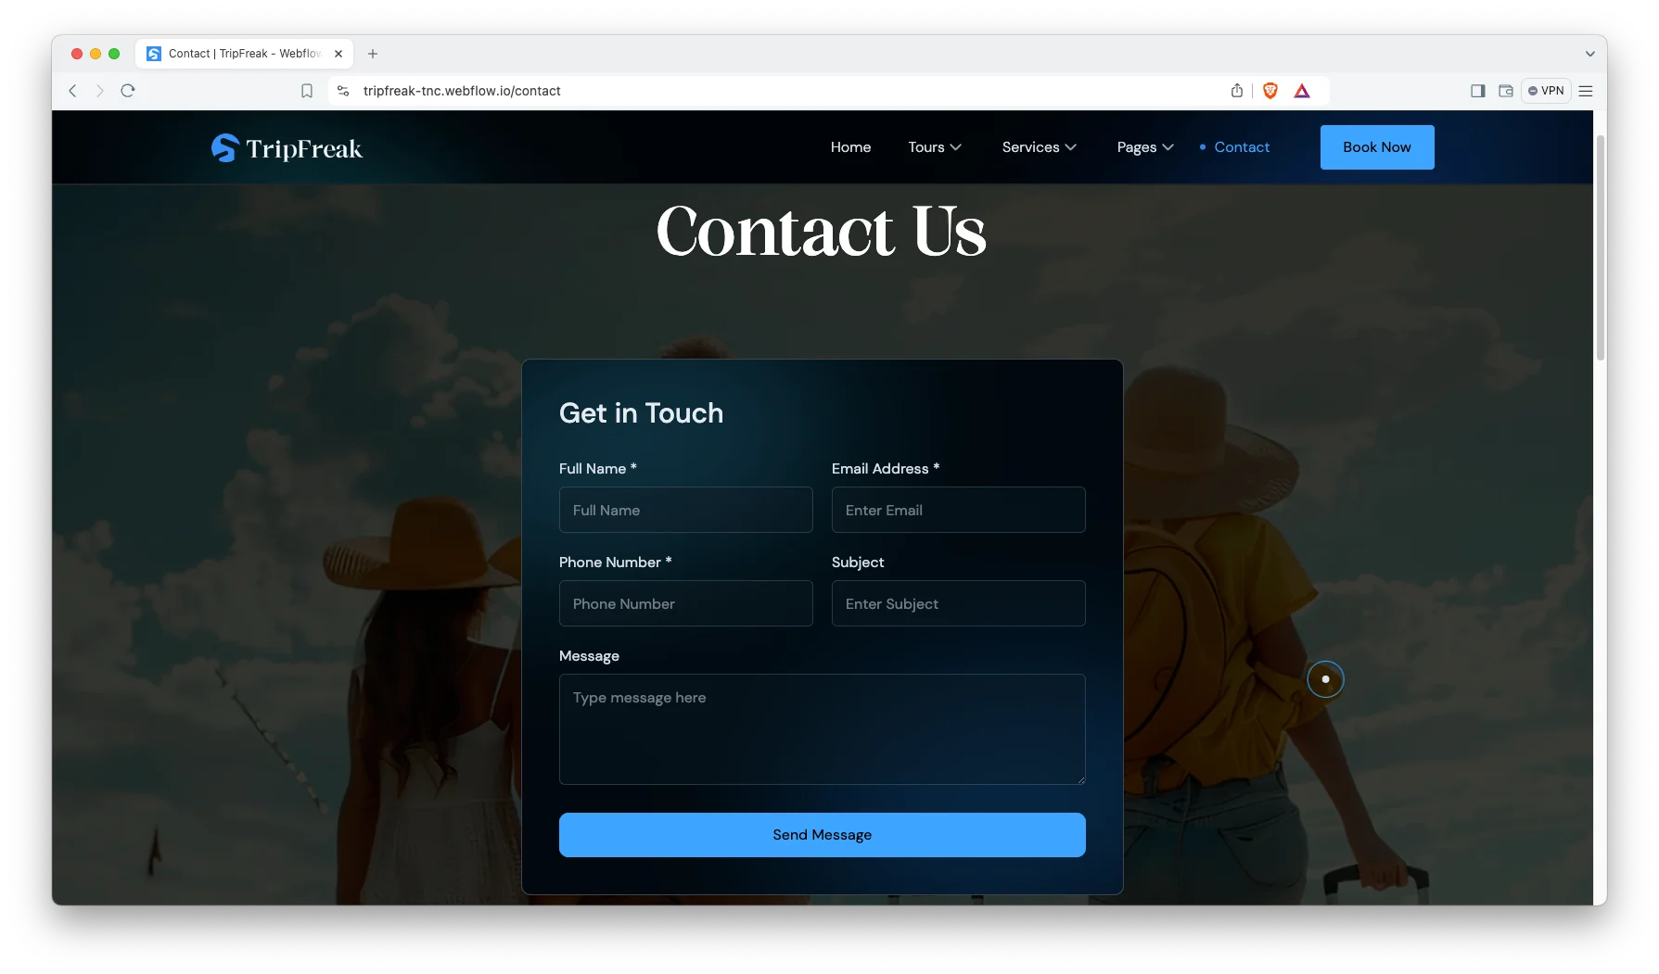Toggle the browser sidebar panel
The image size is (1659, 974).
(x=1478, y=91)
